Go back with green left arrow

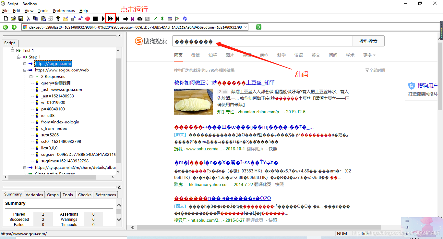point(6,27)
